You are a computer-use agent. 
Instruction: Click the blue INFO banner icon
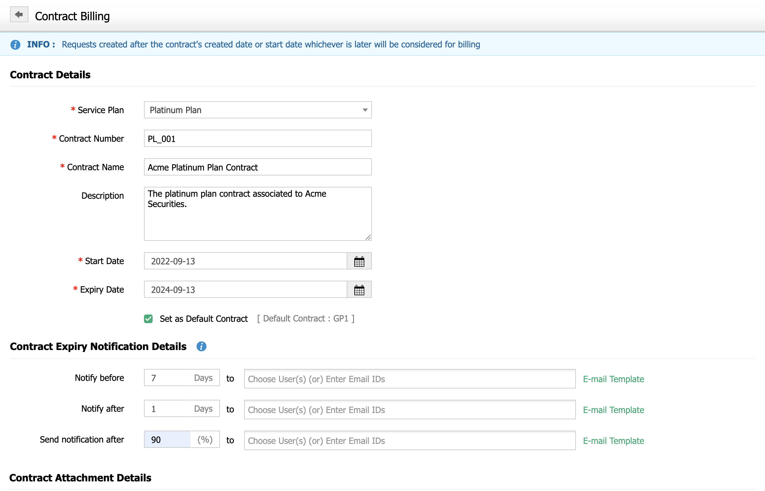(x=15, y=44)
